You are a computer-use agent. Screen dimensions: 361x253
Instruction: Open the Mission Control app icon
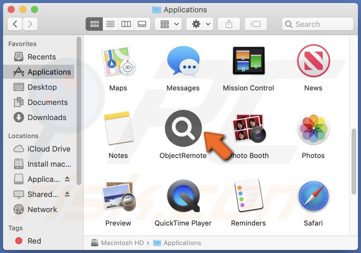click(x=249, y=61)
